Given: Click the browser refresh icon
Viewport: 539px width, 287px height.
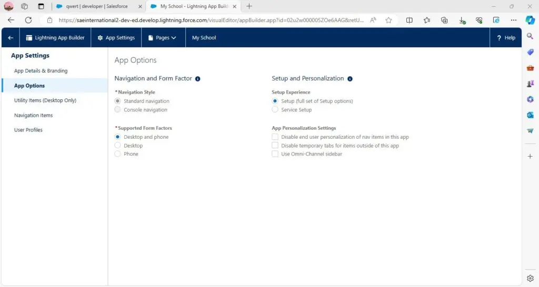Looking at the screenshot, I should click(28, 20).
